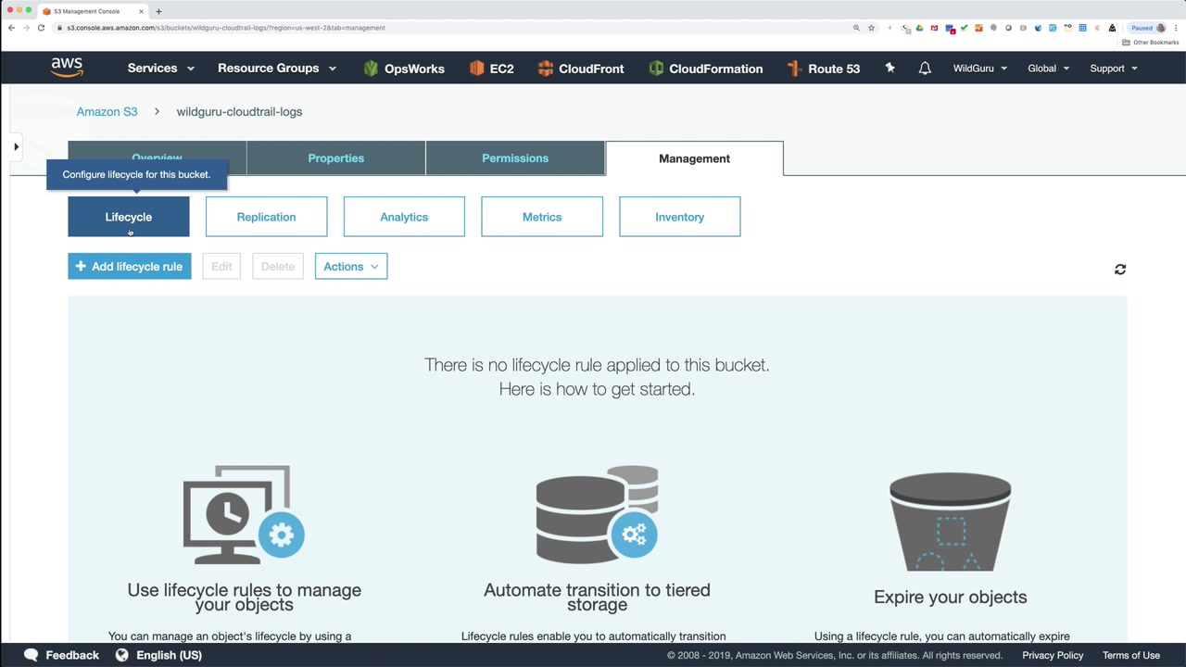This screenshot has width=1186, height=667.
Task: Open the Inventory section
Action: [x=680, y=217]
